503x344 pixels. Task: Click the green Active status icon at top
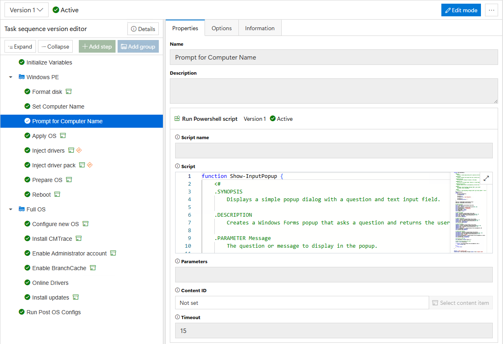pos(56,10)
